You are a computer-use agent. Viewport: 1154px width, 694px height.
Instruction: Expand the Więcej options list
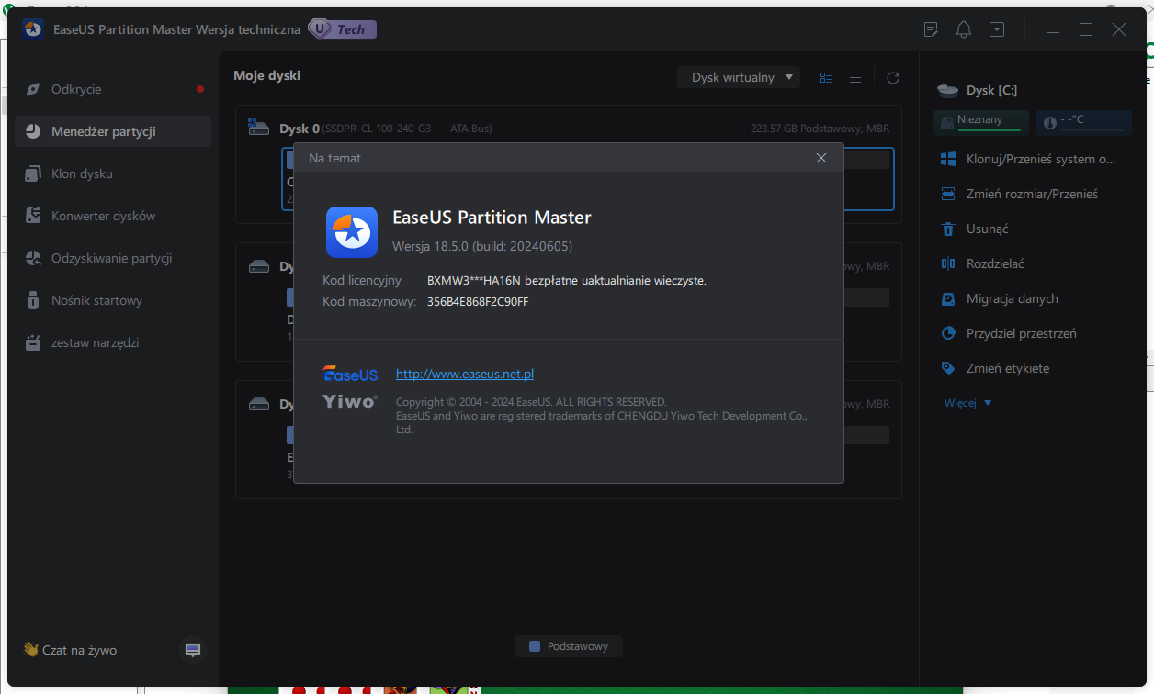coord(968,403)
